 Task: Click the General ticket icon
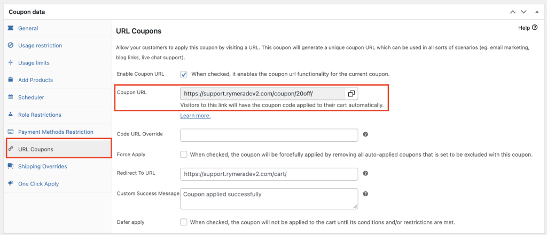pyautogui.click(x=11, y=28)
